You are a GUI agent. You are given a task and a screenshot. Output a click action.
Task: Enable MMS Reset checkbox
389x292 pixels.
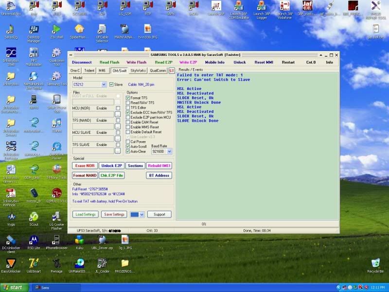tap(128, 127)
